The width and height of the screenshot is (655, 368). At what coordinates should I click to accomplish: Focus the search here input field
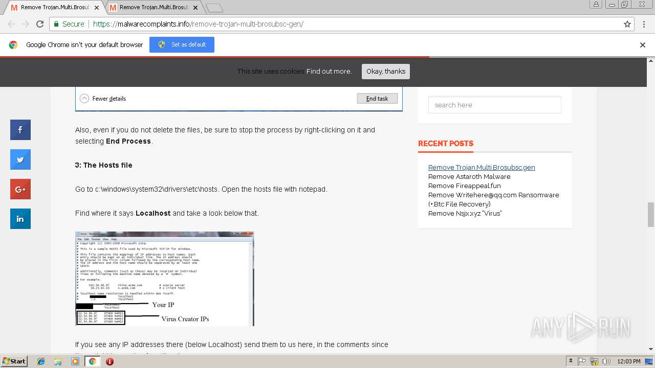[x=495, y=105]
